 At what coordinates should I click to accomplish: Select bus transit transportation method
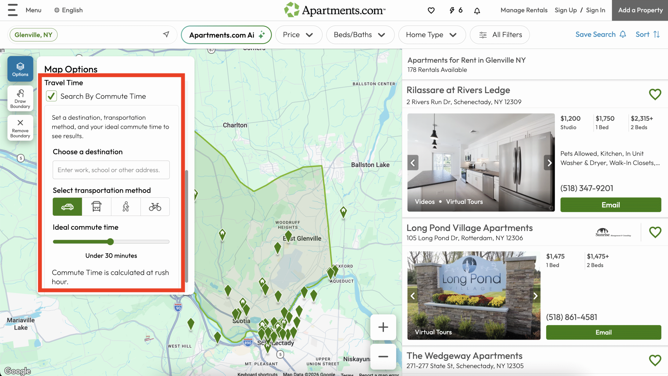click(x=97, y=207)
